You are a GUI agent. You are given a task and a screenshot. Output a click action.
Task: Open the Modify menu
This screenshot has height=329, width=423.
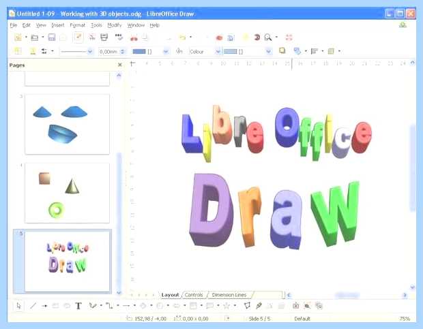(x=115, y=25)
